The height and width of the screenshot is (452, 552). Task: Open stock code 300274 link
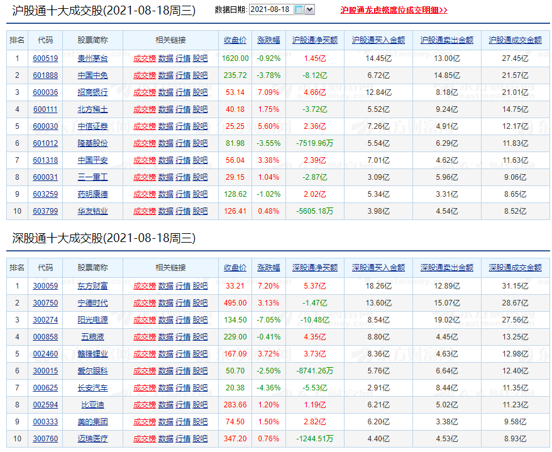click(x=45, y=320)
